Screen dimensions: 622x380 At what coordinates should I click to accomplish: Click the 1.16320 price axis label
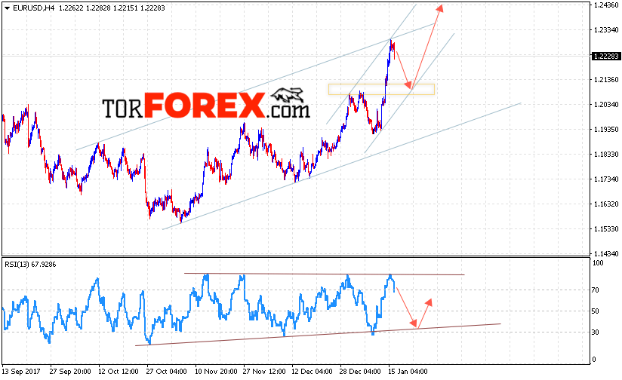point(605,204)
